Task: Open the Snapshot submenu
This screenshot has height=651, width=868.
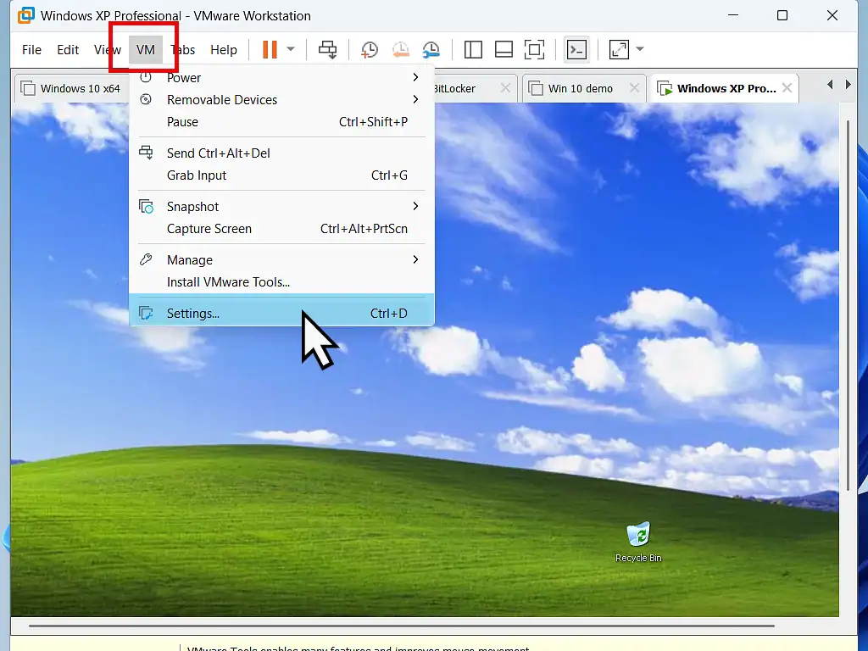Action: (281, 207)
